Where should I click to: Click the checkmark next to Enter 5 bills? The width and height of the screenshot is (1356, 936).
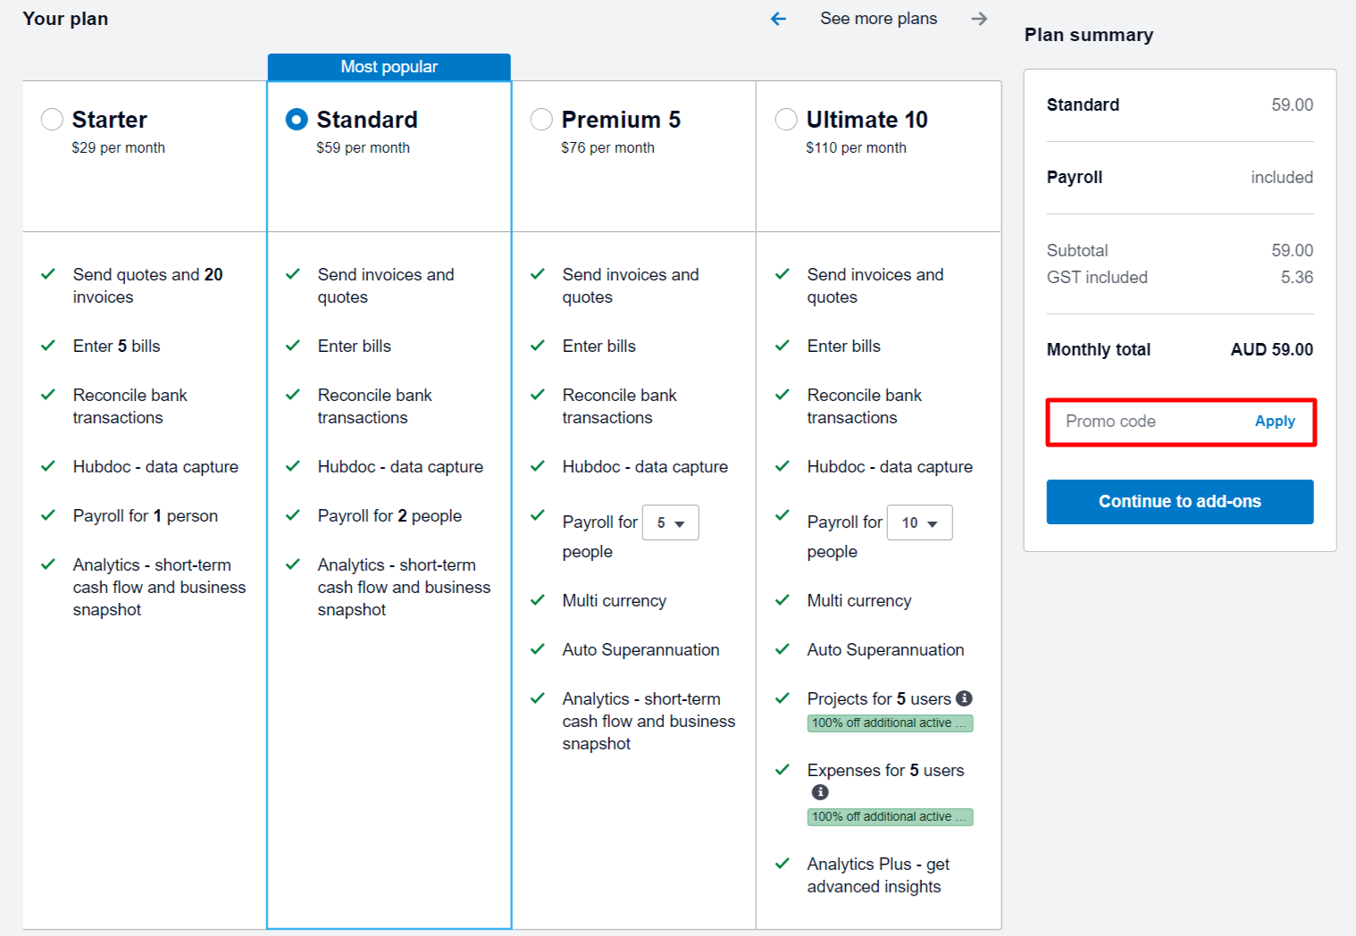click(48, 346)
